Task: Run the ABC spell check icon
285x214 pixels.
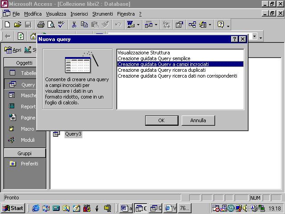Action: coord(61,25)
